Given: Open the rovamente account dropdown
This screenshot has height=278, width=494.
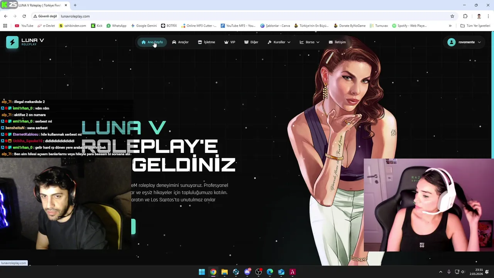Looking at the screenshot, I should (464, 42).
